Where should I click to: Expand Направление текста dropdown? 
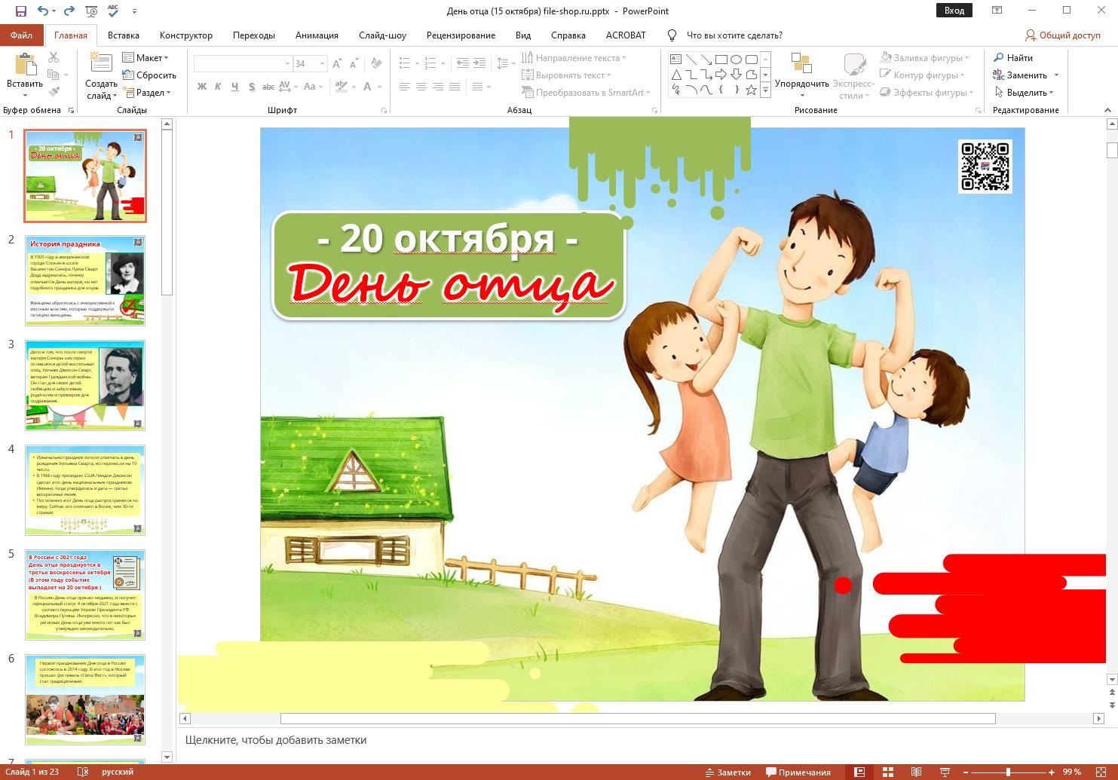pyautogui.click(x=574, y=58)
